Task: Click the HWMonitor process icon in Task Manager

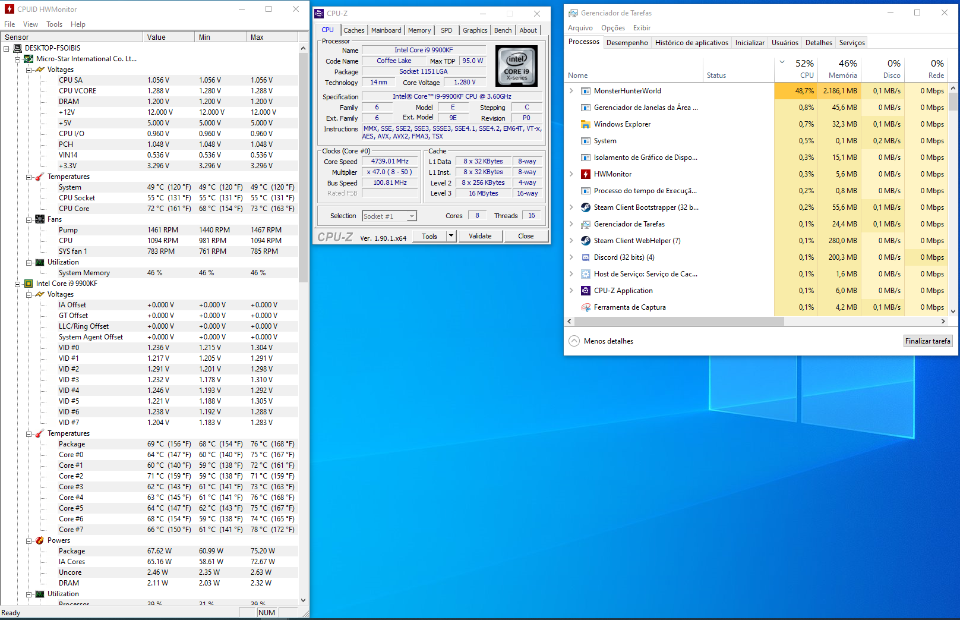Action: (x=585, y=174)
